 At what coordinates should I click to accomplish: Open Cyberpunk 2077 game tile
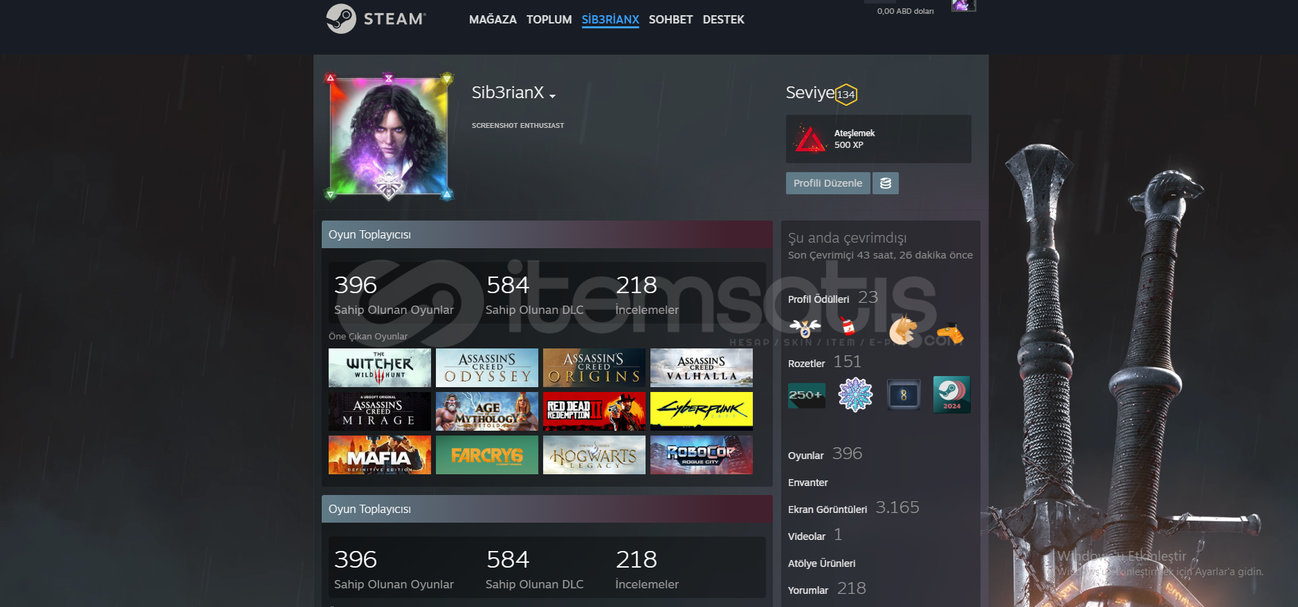point(701,411)
